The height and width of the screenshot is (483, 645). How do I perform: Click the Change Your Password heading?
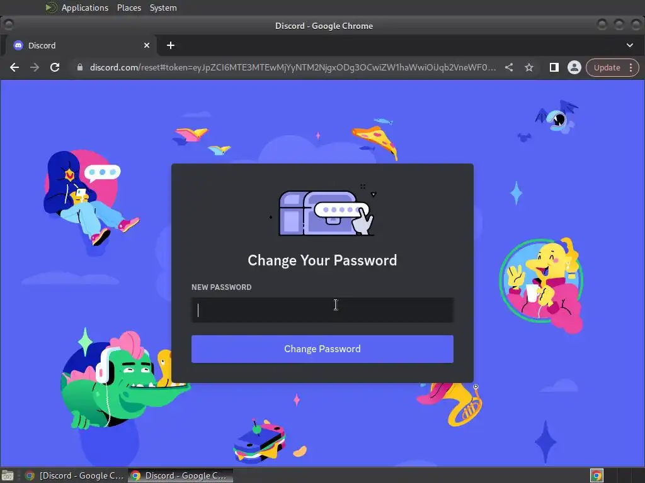322,260
